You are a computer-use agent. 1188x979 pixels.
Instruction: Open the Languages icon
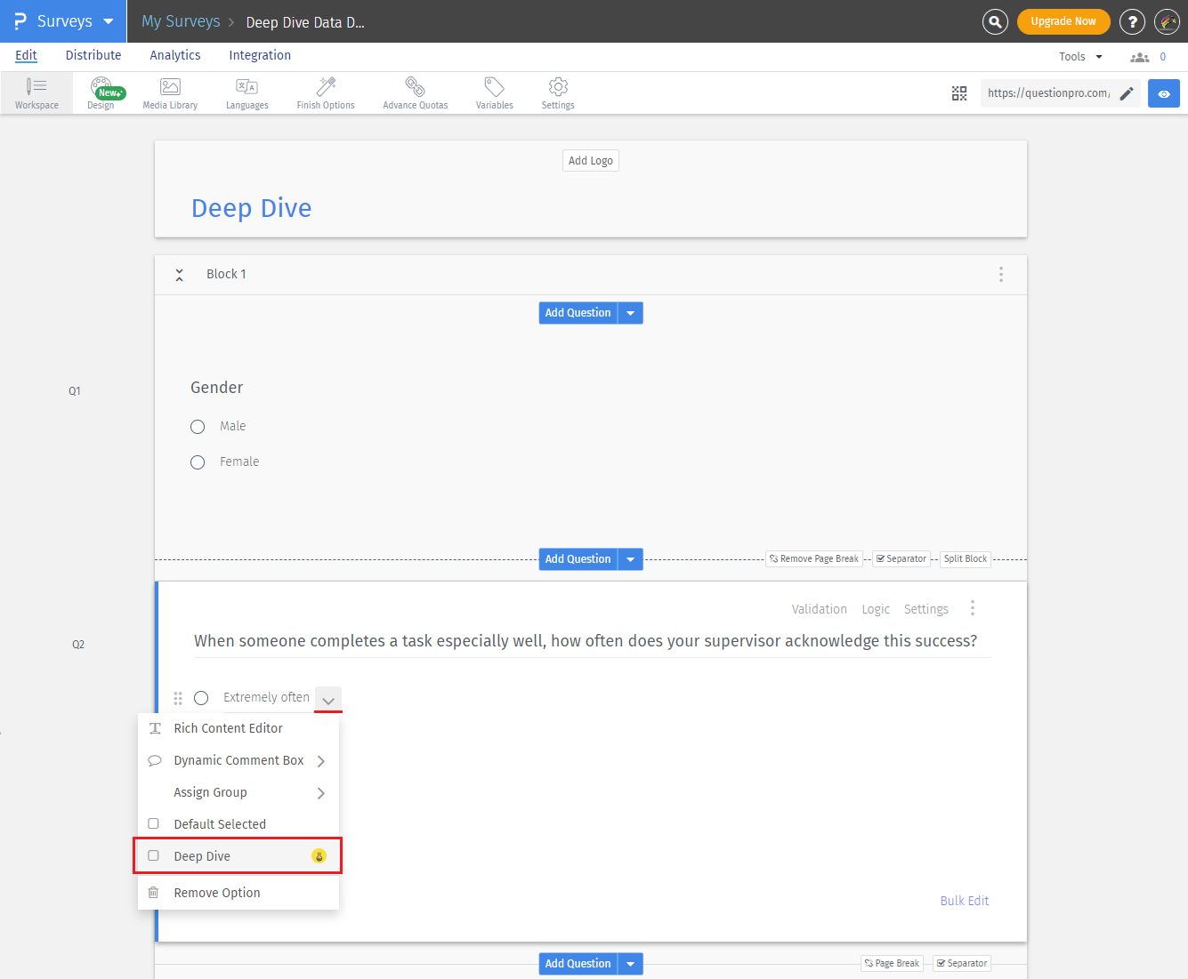click(246, 92)
